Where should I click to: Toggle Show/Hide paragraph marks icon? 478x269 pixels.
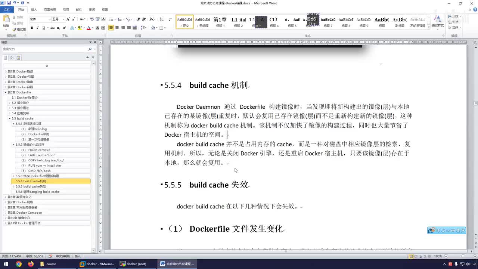[x=170, y=19]
